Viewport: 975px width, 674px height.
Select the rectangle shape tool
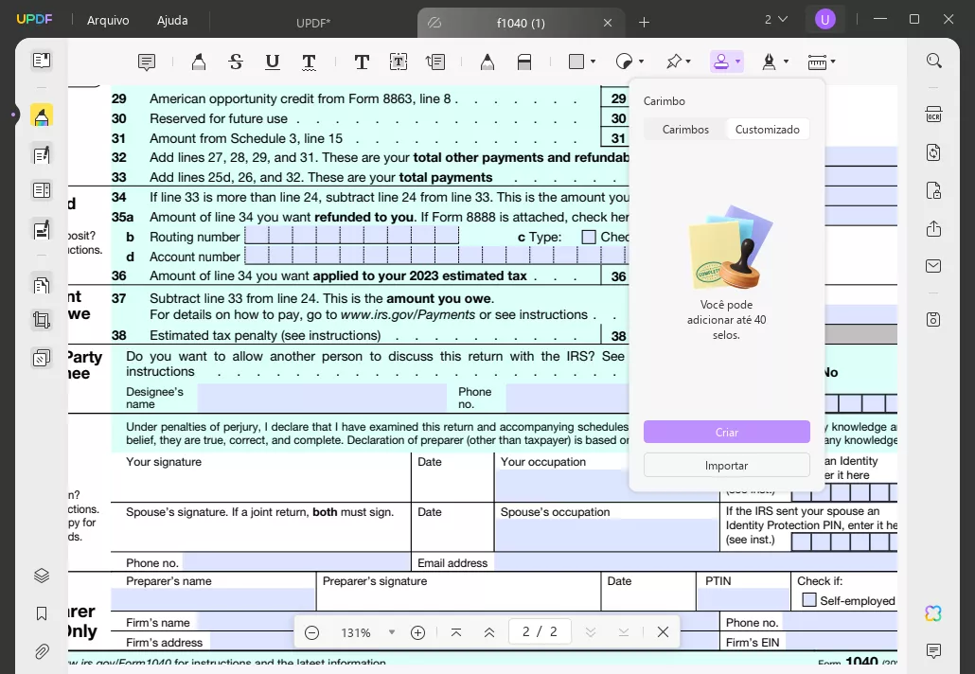[576, 62]
